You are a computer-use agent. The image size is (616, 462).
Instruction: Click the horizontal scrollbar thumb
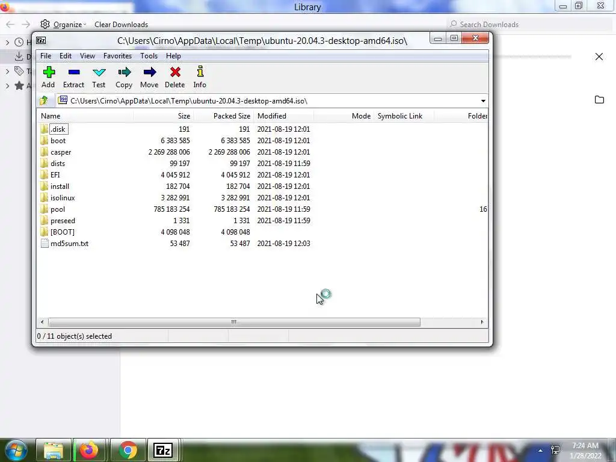click(x=234, y=322)
